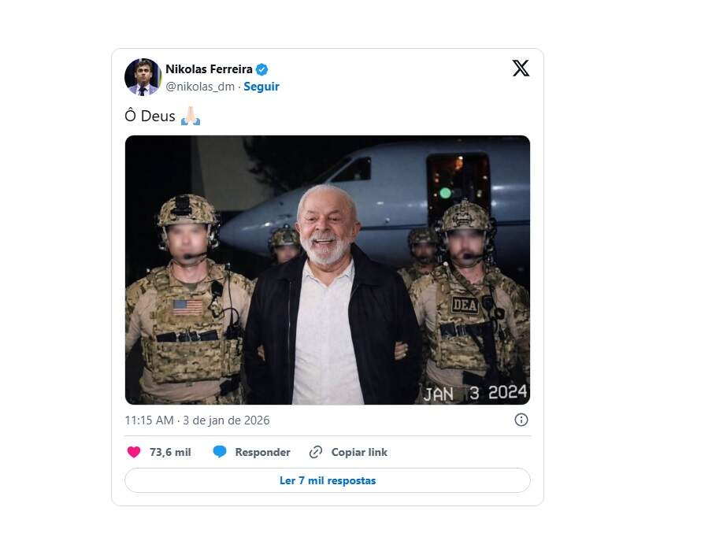Like the tweet with the heart icon
Viewport: 712px width, 537px height.
click(x=134, y=452)
